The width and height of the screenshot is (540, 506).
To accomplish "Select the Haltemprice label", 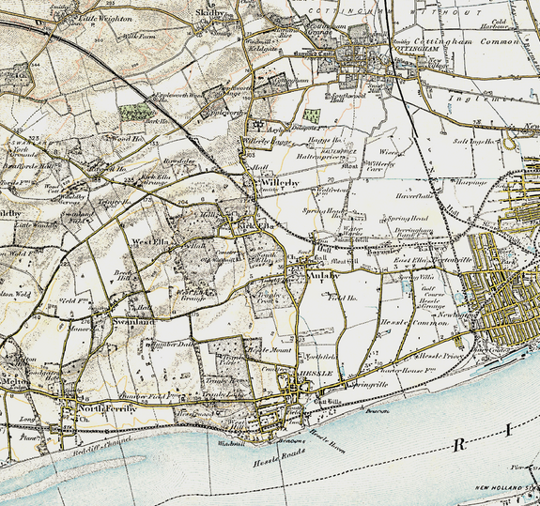I will 321,156.
